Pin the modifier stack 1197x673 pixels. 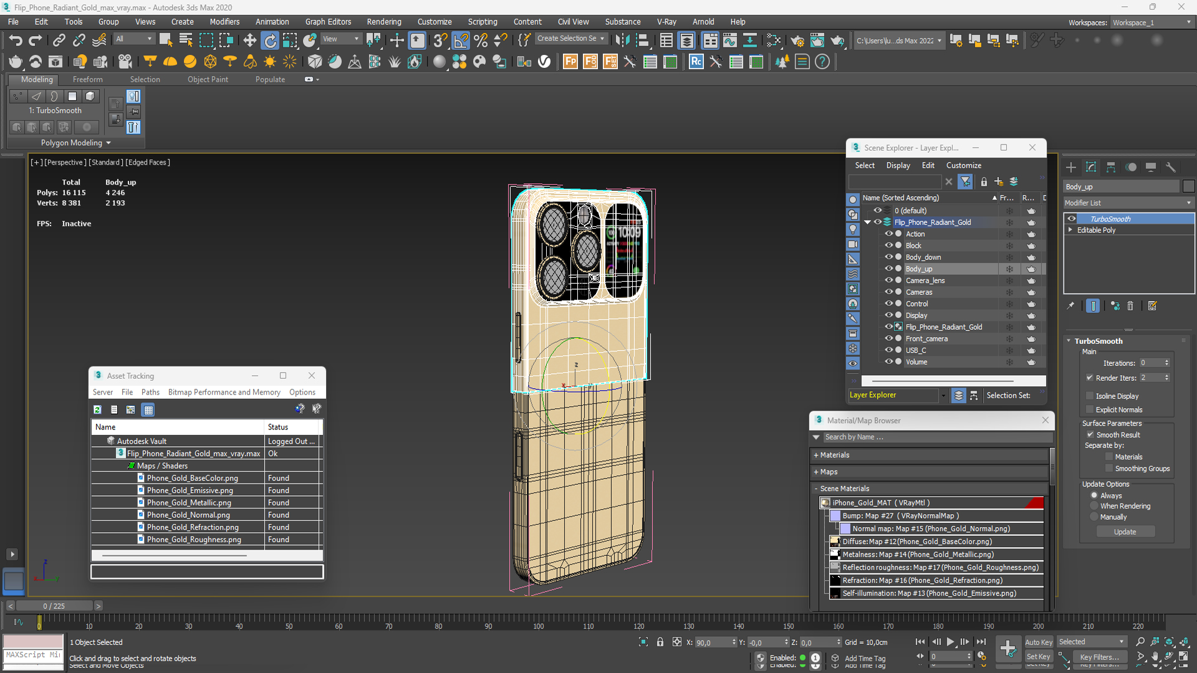pos(1071,306)
